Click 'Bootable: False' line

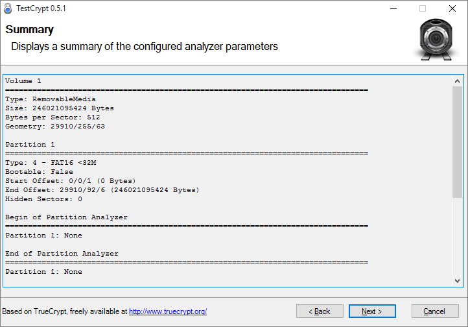click(39, 172)
